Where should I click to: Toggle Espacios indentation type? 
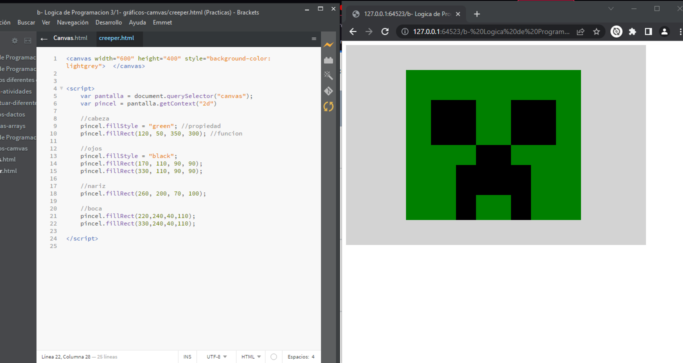click(298, 356)
